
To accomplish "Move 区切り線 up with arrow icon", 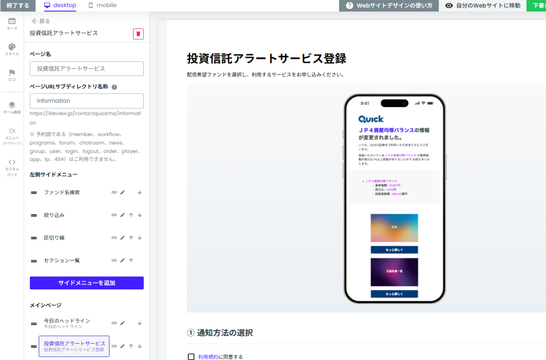I will pyautogui.click(x=131, y=238).
